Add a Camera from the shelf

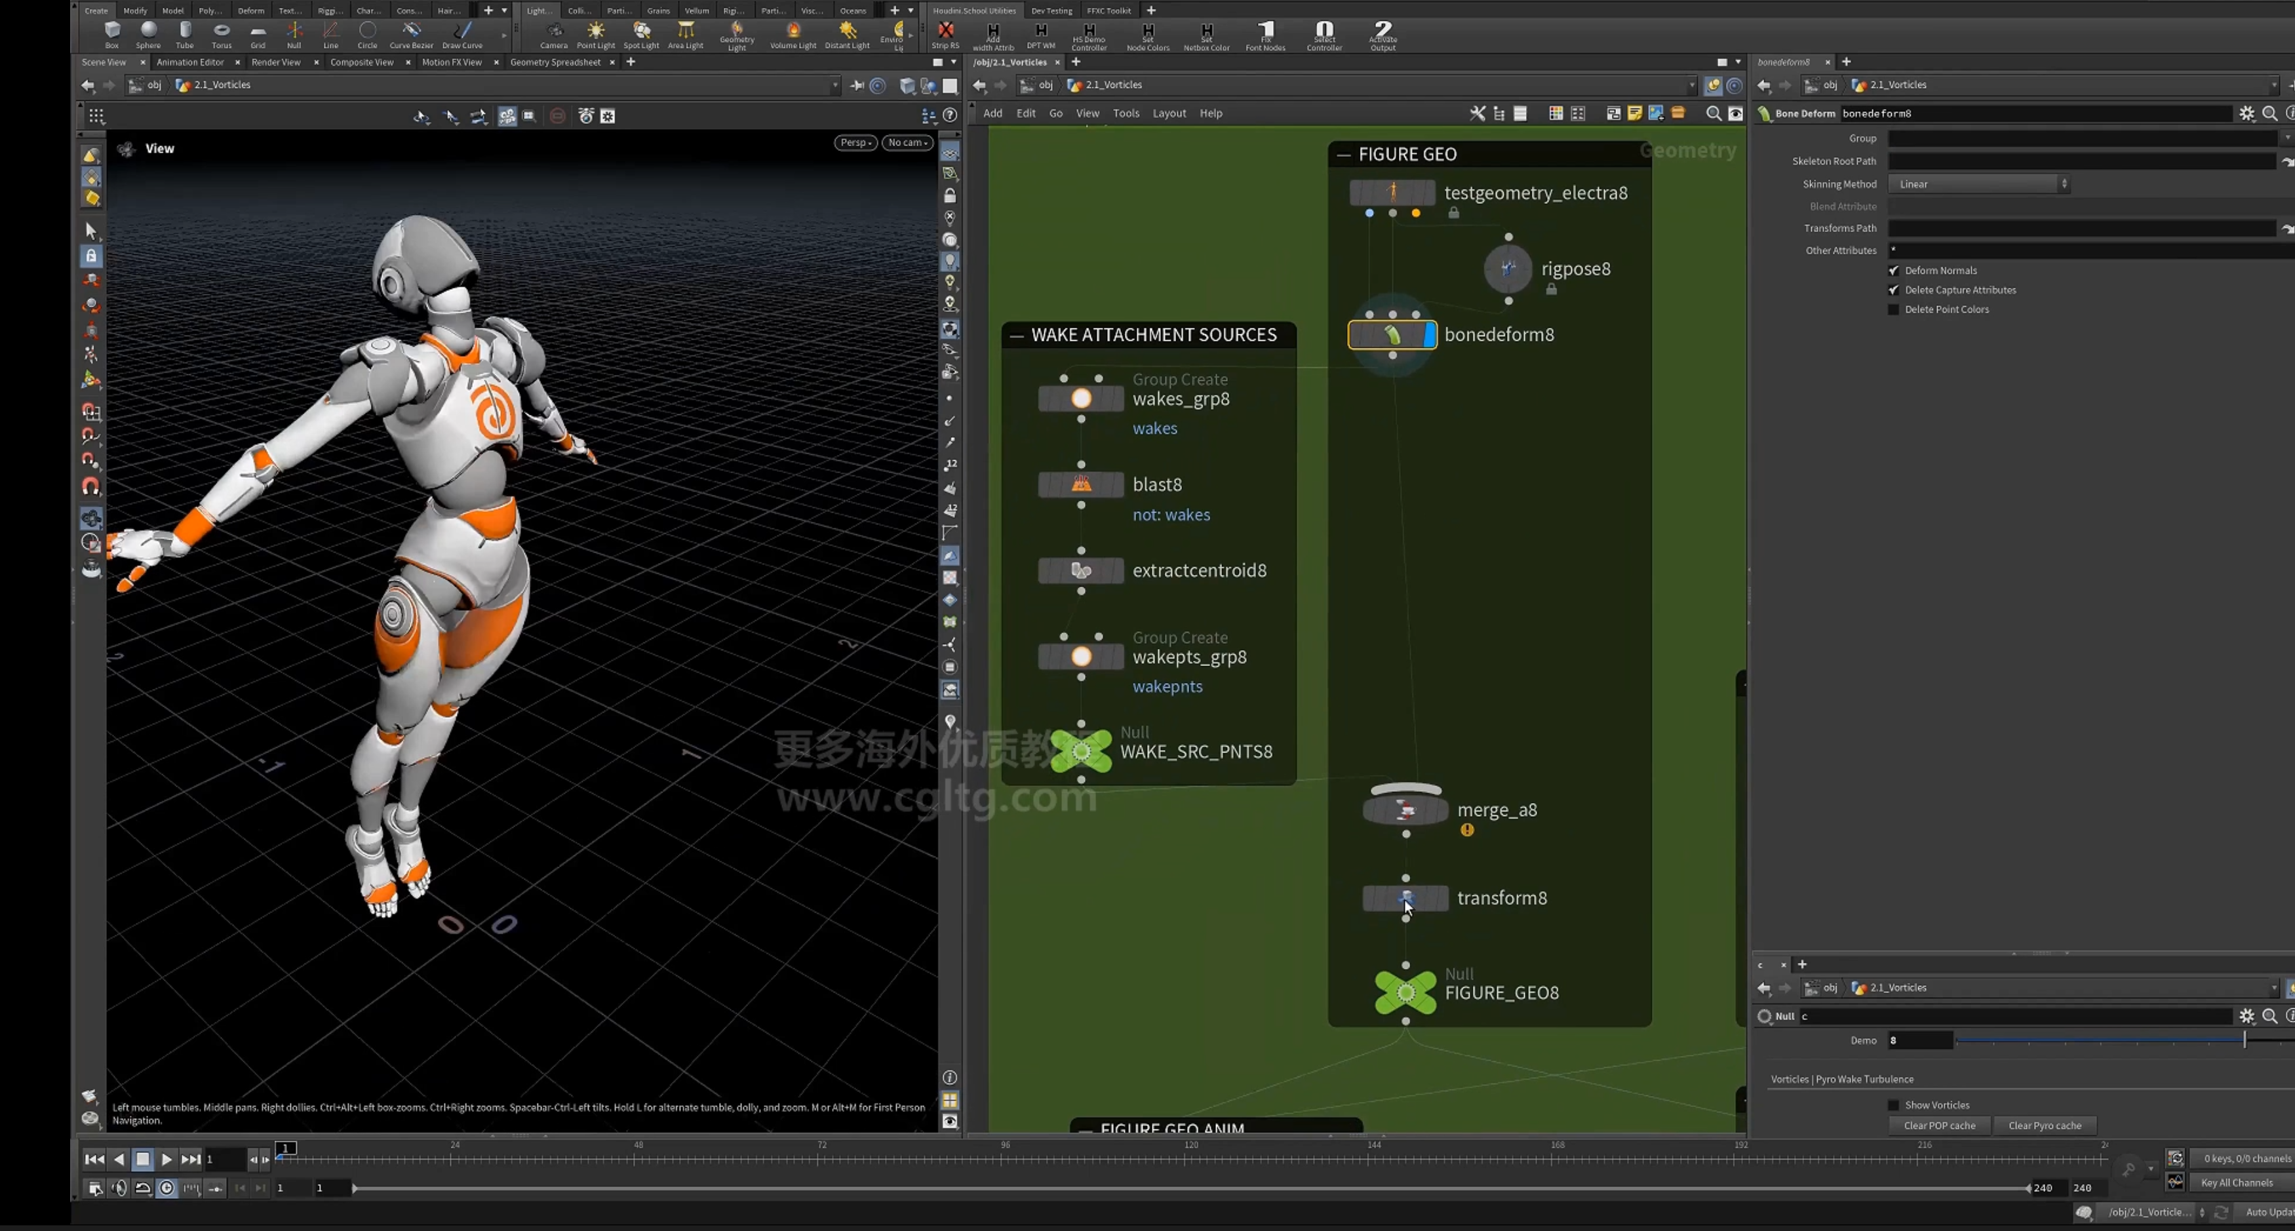[x=553, y=35]
